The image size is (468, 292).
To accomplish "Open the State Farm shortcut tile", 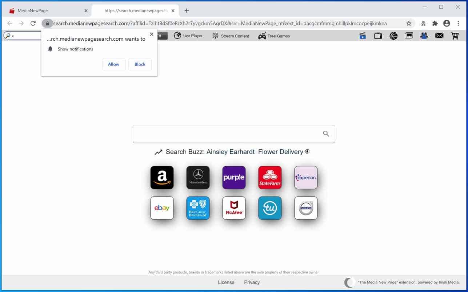I will (x=270, y=178).
